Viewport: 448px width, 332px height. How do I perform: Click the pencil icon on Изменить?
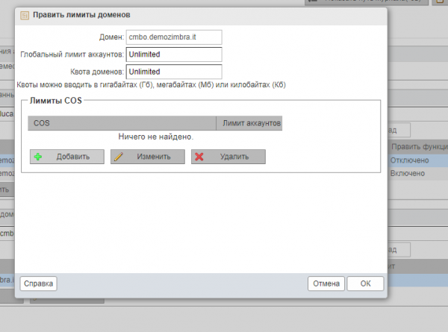118,157
